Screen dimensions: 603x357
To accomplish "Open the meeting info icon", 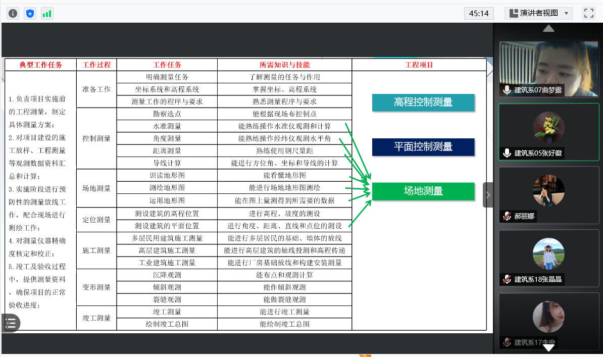I will coord(13,14).
